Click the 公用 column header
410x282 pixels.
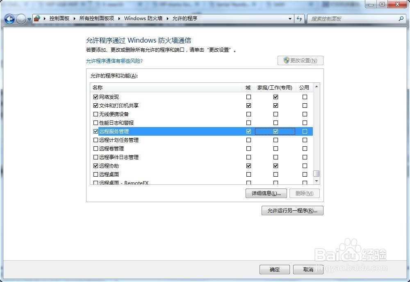coord(304,88)
